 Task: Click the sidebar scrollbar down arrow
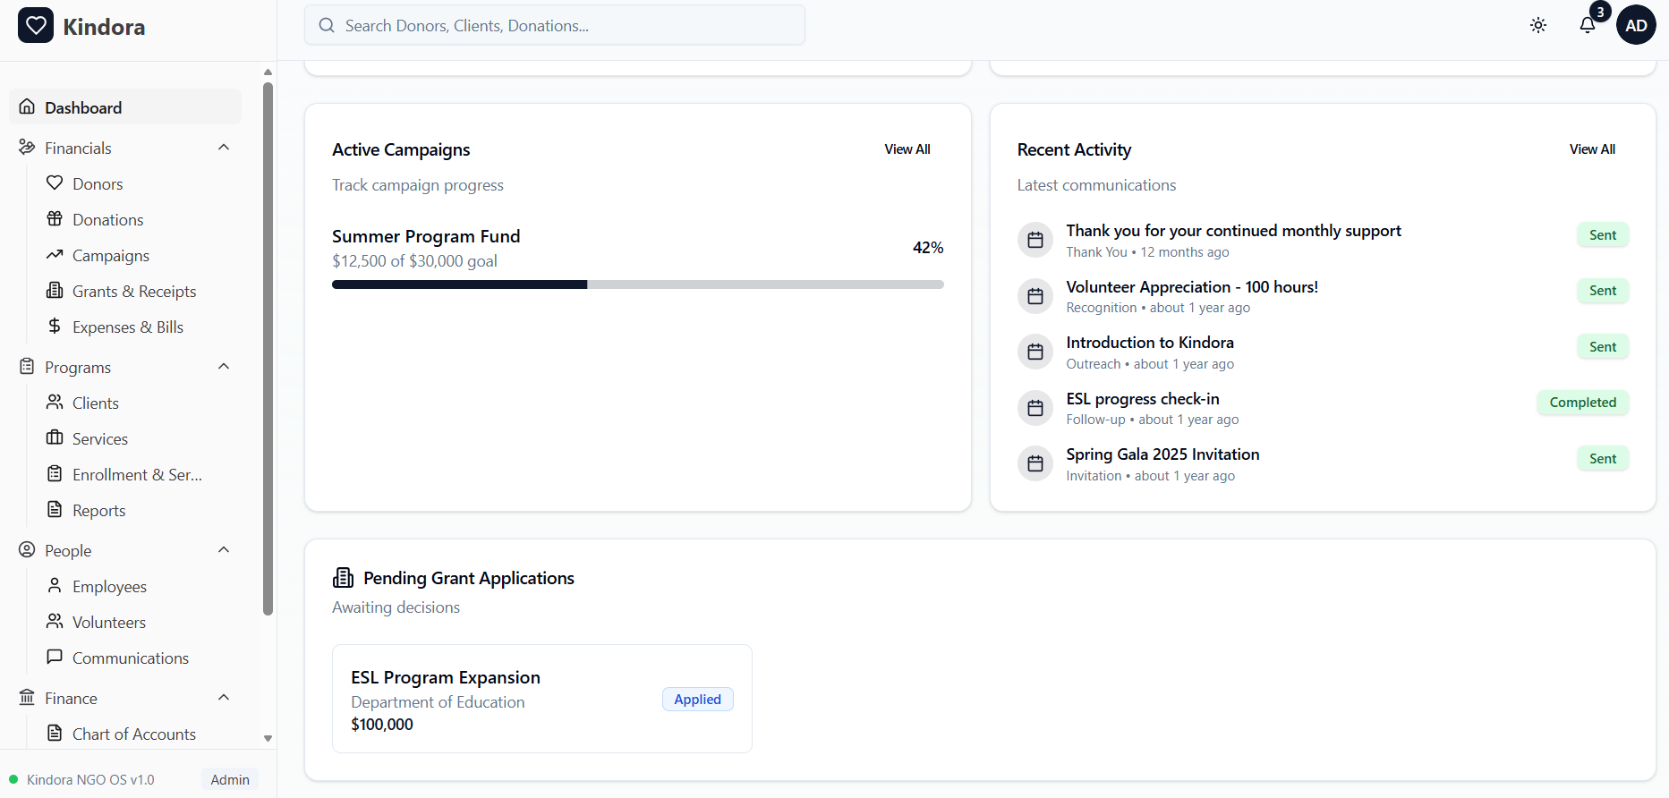268,738
